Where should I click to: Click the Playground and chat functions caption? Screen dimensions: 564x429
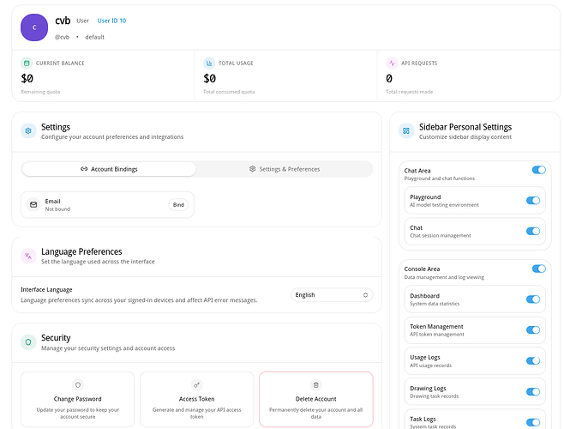440,178
